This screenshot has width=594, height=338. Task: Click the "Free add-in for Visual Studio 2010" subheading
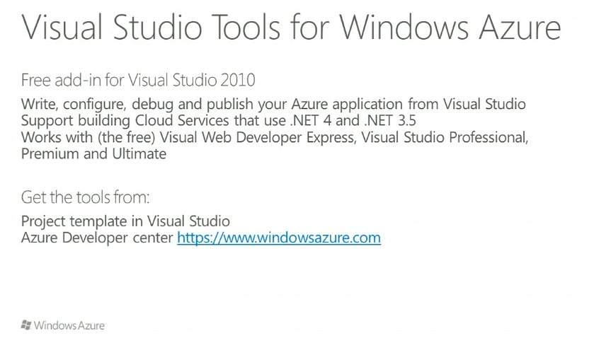(x=137, y=78)
